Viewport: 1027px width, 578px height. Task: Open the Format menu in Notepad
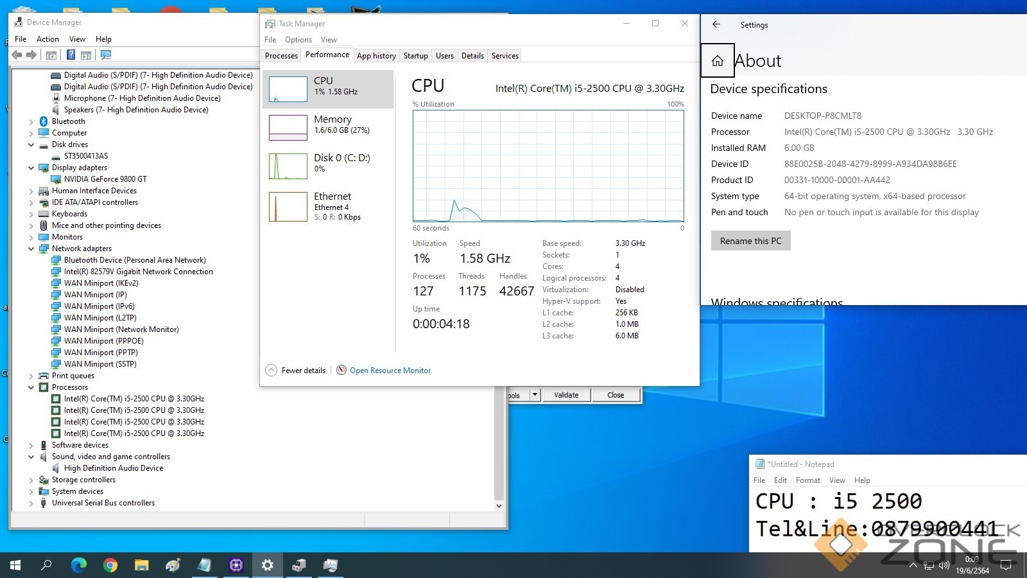807,480
